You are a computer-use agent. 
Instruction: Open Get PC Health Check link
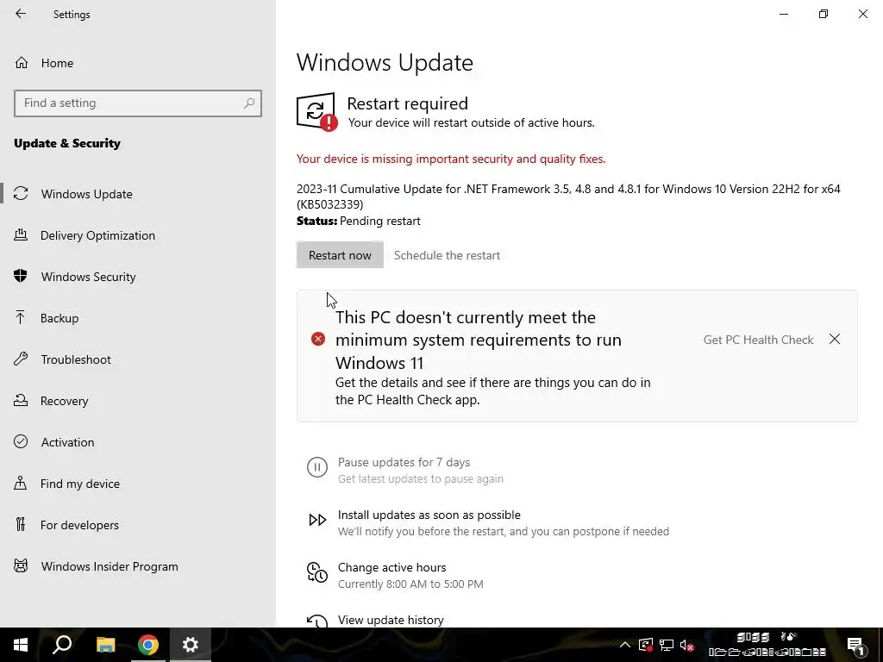[x=758, y=340]
